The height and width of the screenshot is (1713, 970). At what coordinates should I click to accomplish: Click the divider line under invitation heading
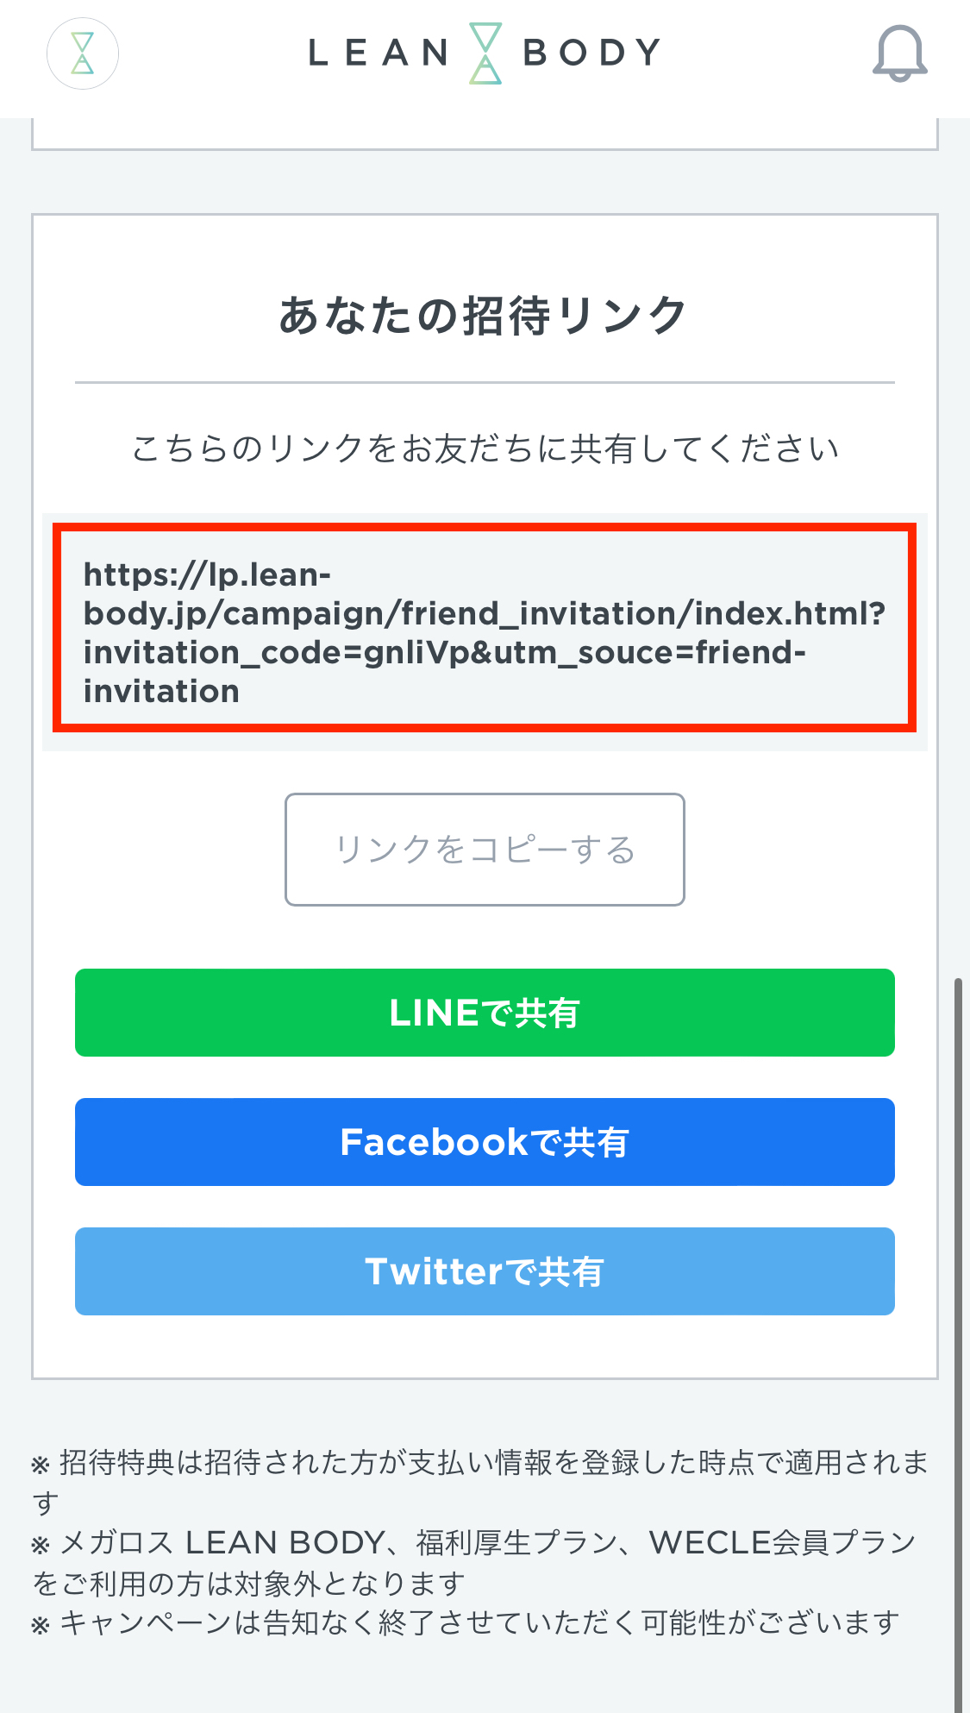coord(485,382)
